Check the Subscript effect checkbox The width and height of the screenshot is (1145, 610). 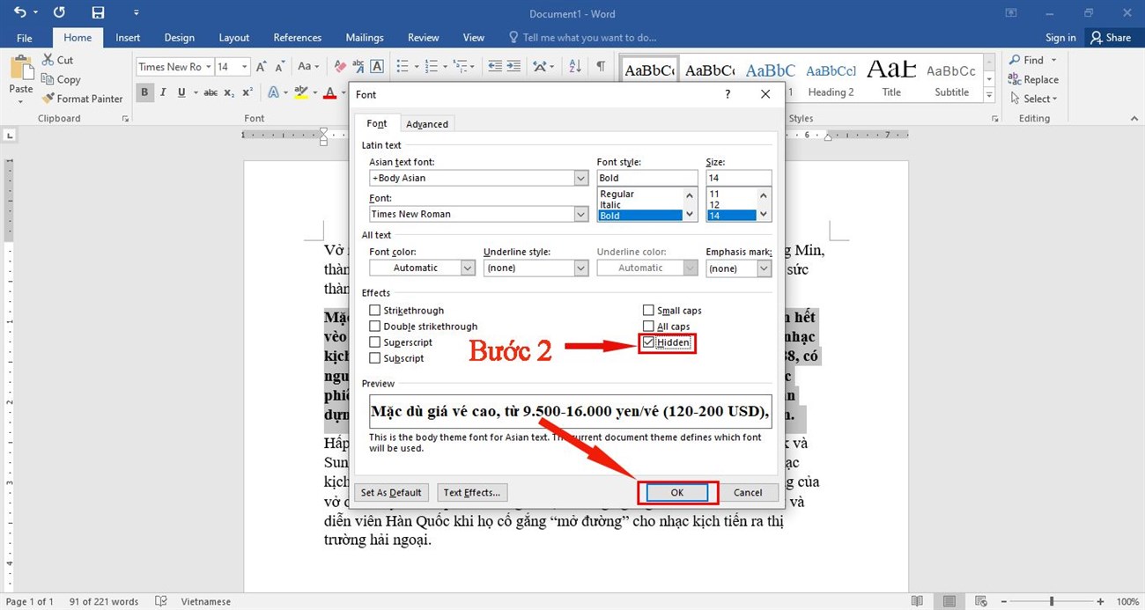[375, 358]
